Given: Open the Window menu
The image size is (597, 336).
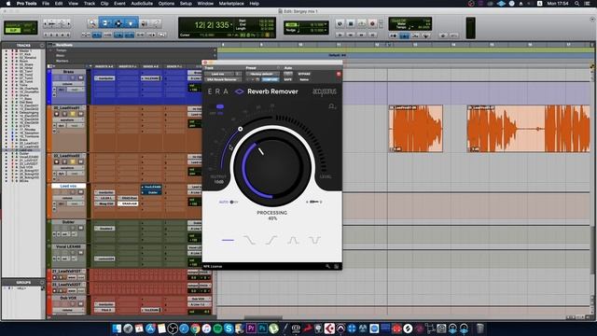Looking at the screenshot, I should click(x=205, y=4).
